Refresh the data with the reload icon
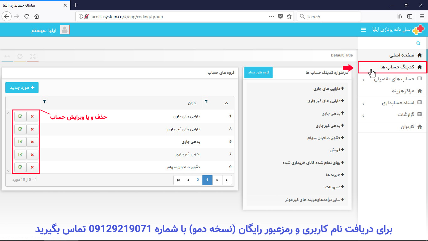 coord(20,56)
